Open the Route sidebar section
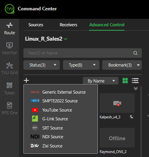149x157 pixels. click(x=10, y=29)
